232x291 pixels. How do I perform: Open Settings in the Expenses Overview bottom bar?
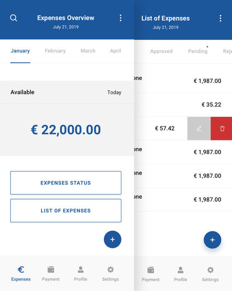(x=111, y=274)
